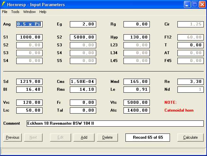Click the Hyp label

tap(114, 37)
